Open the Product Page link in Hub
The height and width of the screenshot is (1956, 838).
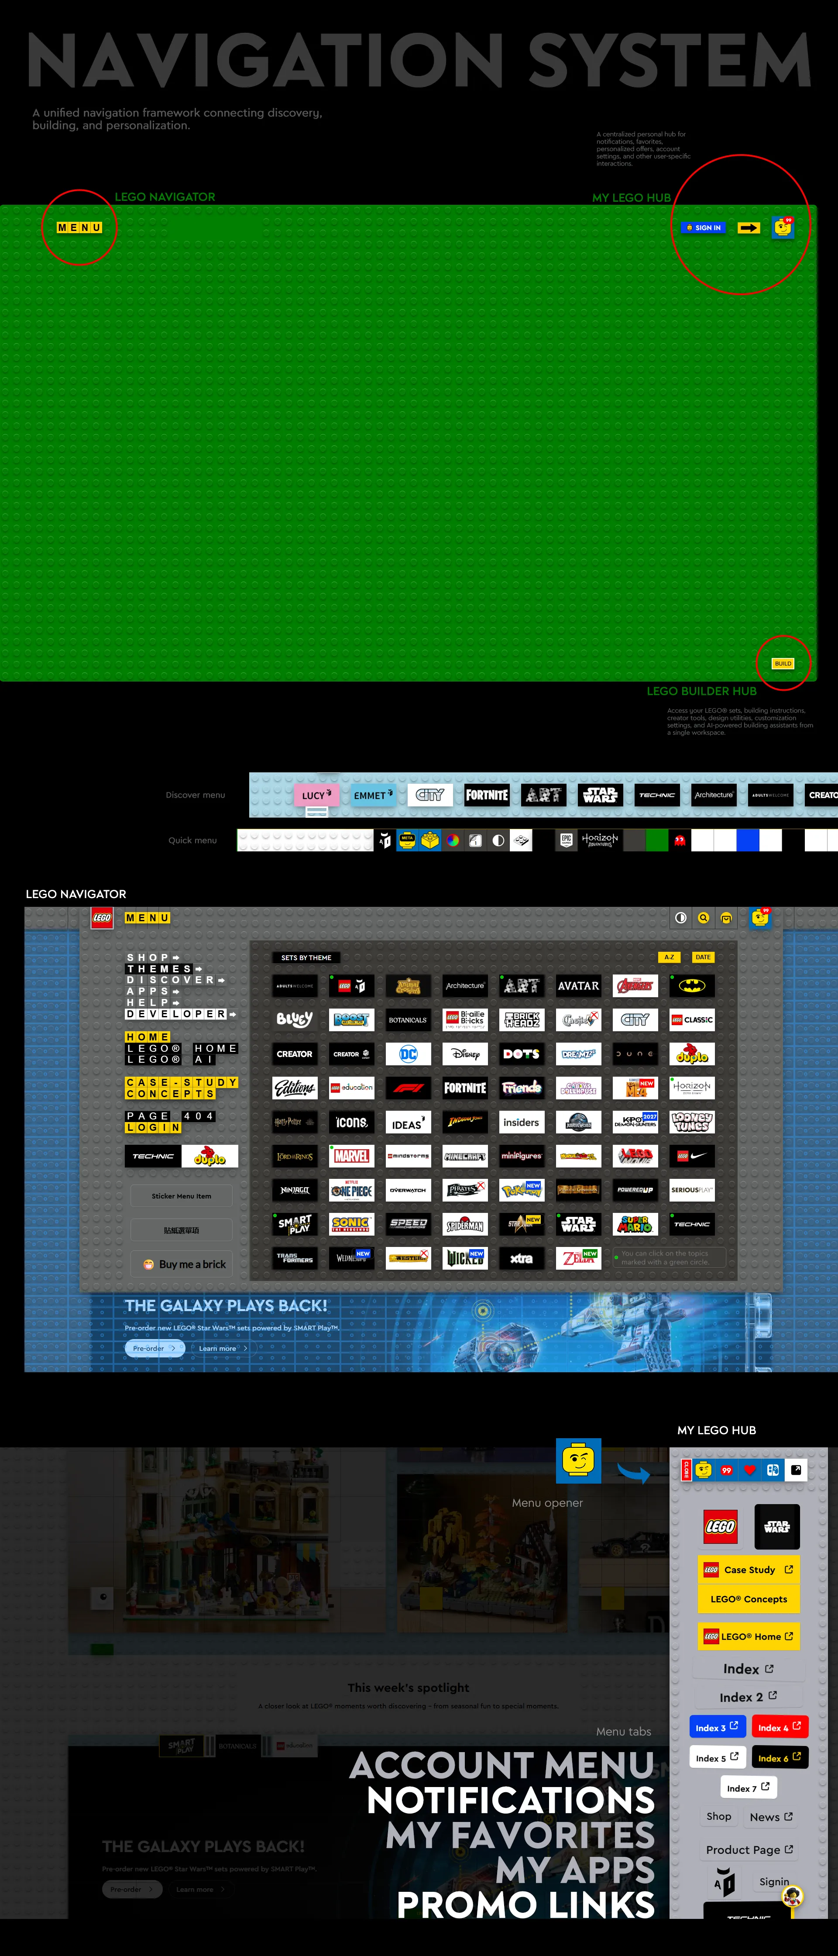(x=749, y=1850)
